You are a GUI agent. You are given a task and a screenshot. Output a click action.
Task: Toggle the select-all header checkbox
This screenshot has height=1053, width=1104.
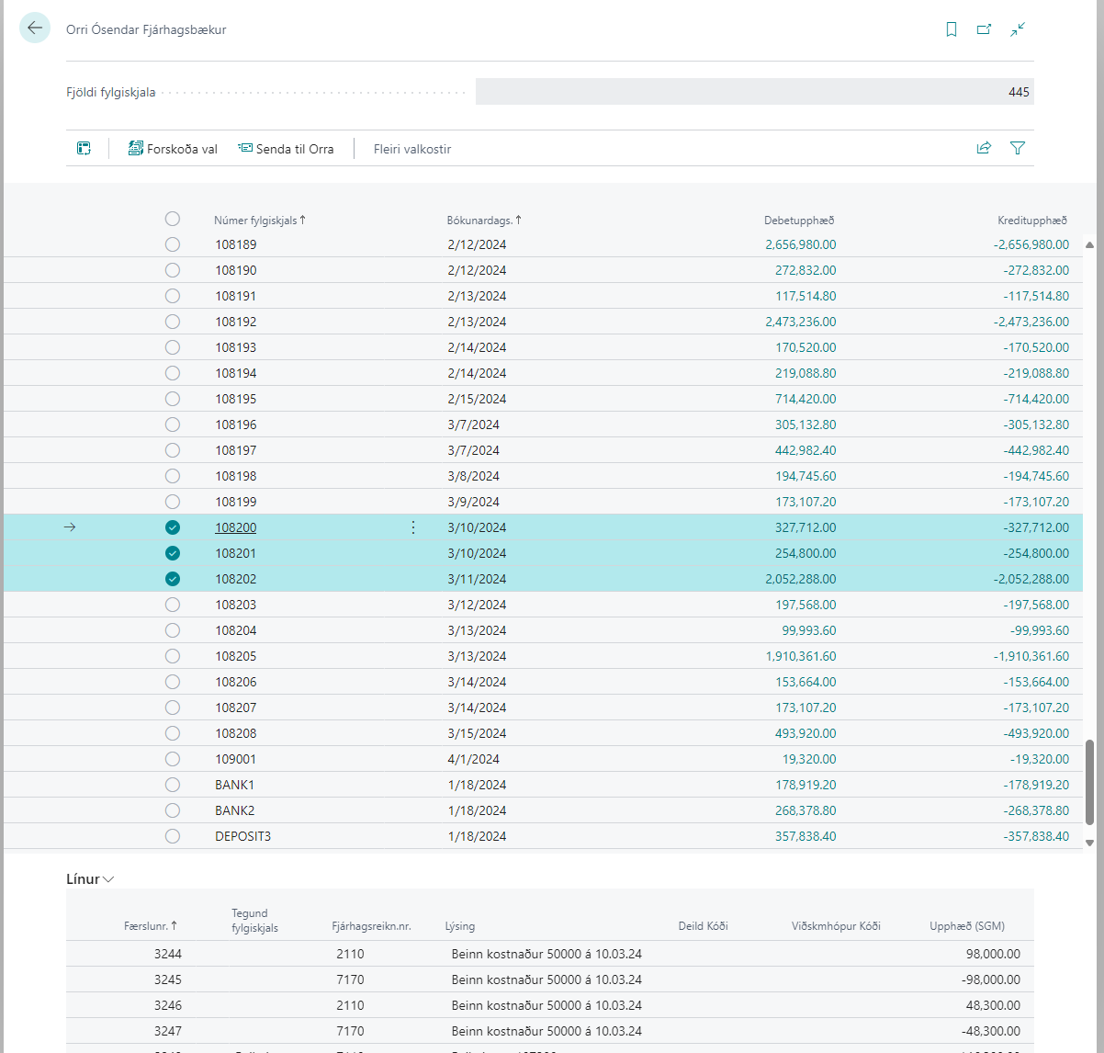[x=173, y=219]
